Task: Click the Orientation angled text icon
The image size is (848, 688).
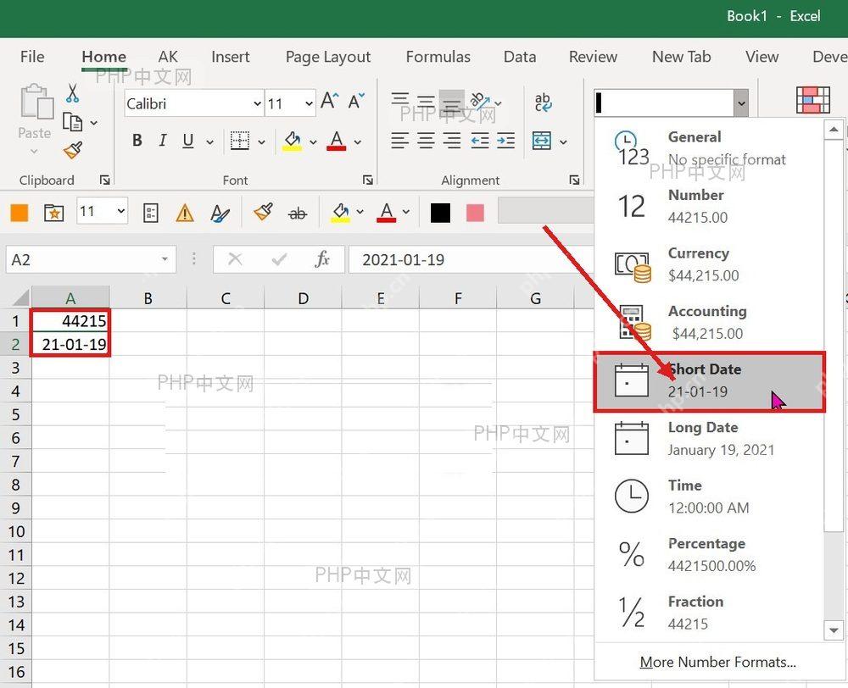Action: (480, 101)
